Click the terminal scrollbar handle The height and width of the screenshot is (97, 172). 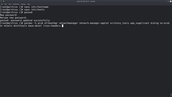click(x=171, y=95)
